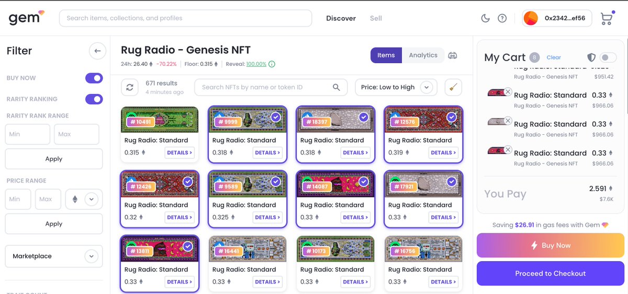Viewport: 628px width, 294px height.
Task: Switch to the Items tab
Action: point(386,55)
